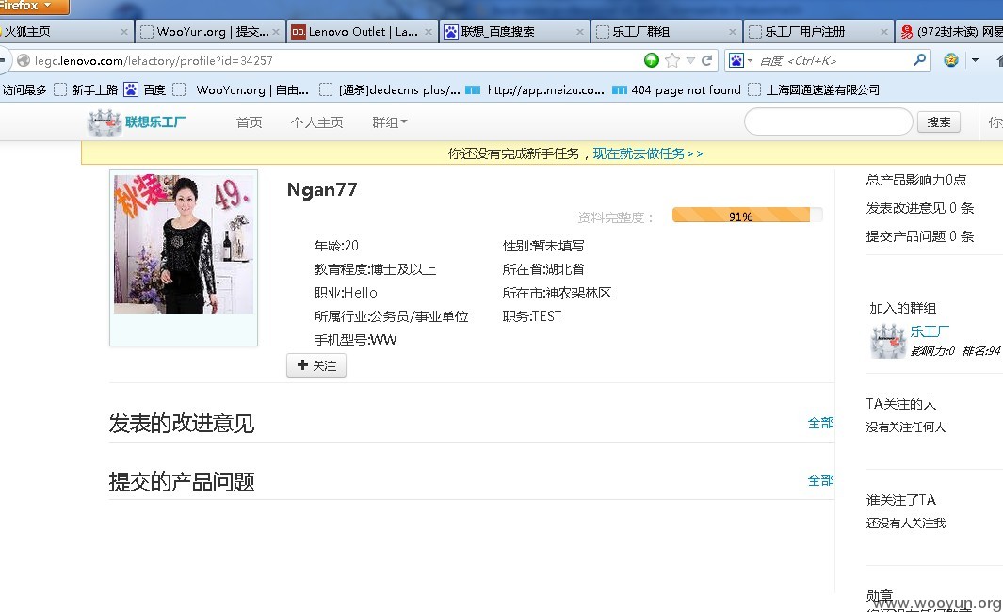Click the 91% profile completeness bar
Image resolution: width=1003 pixels, height=612 pixels.
tap(747, 216)
